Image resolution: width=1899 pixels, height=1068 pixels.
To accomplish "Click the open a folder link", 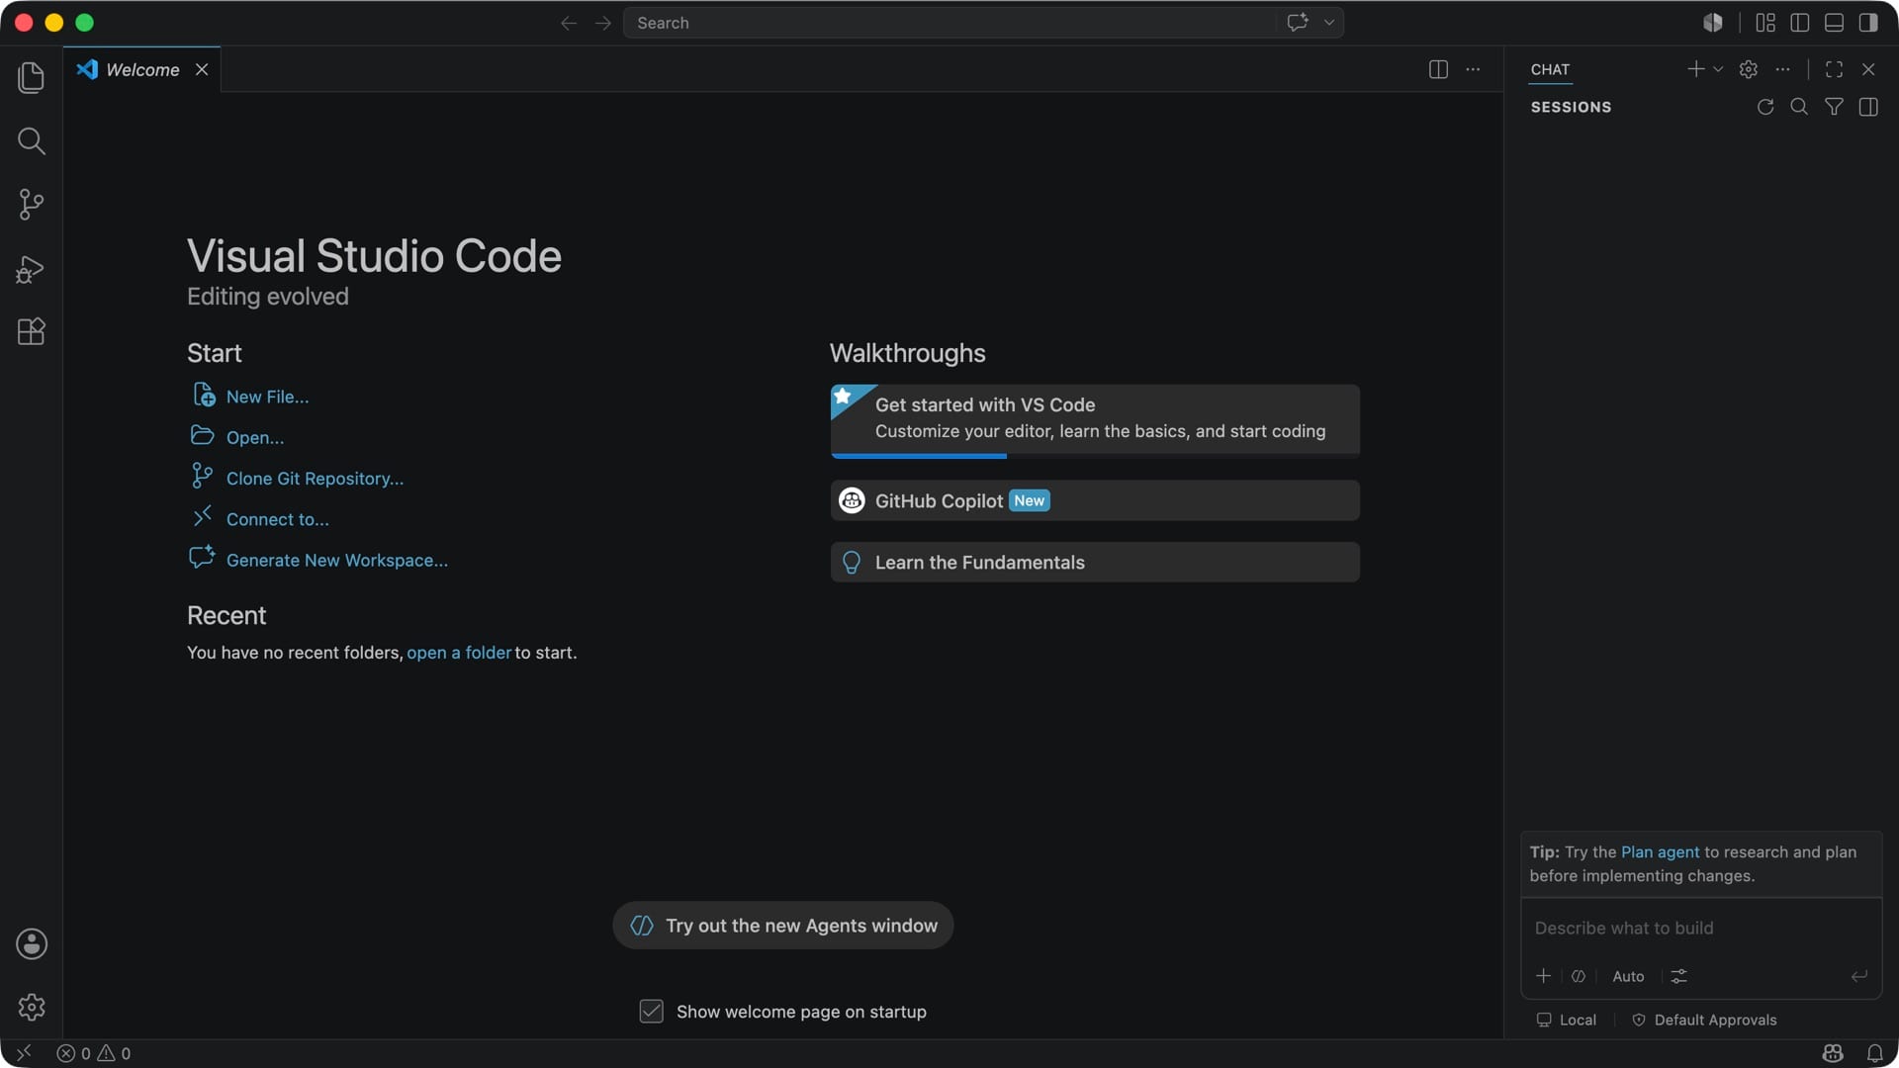I will tap(459, 653).
